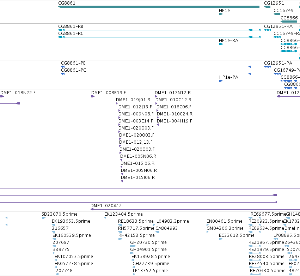This screenshot has height=276, width=300.
Task: Click the HP1e-RA transcript label
Action: [229, 41]
